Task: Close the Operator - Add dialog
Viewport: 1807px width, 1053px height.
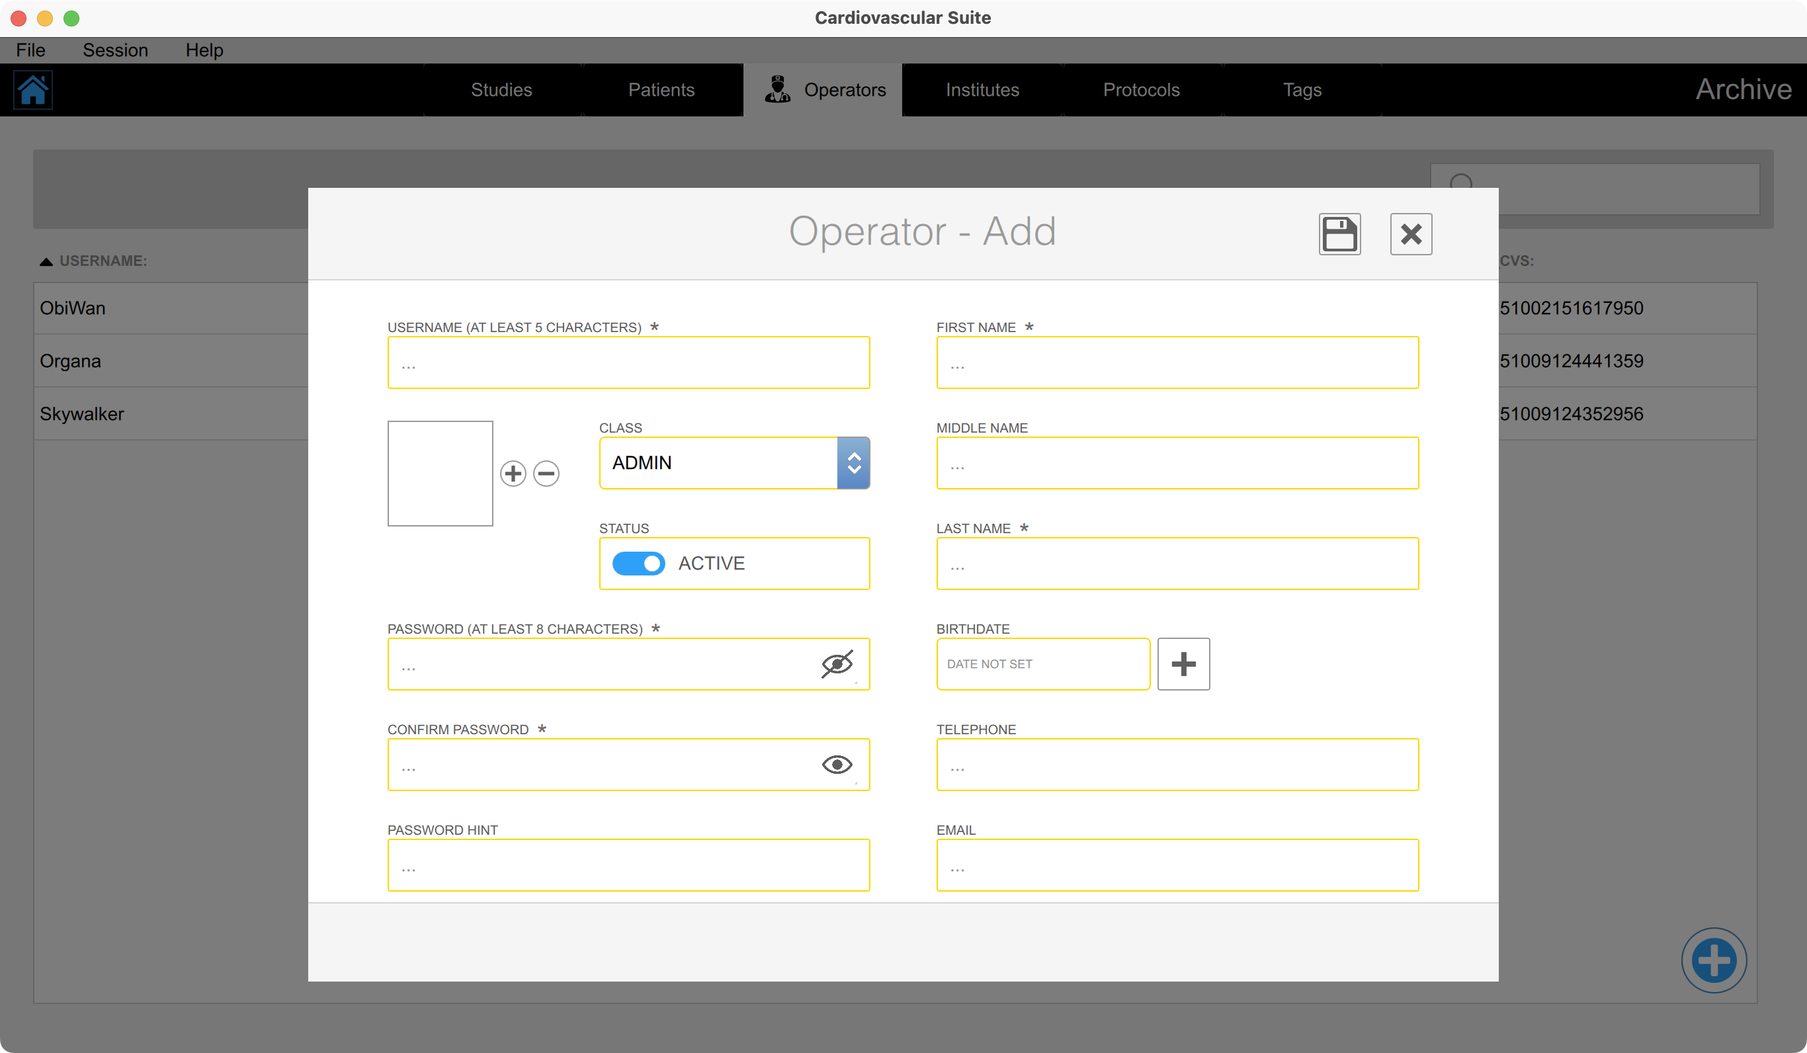Action: (x=1410, y=234)
